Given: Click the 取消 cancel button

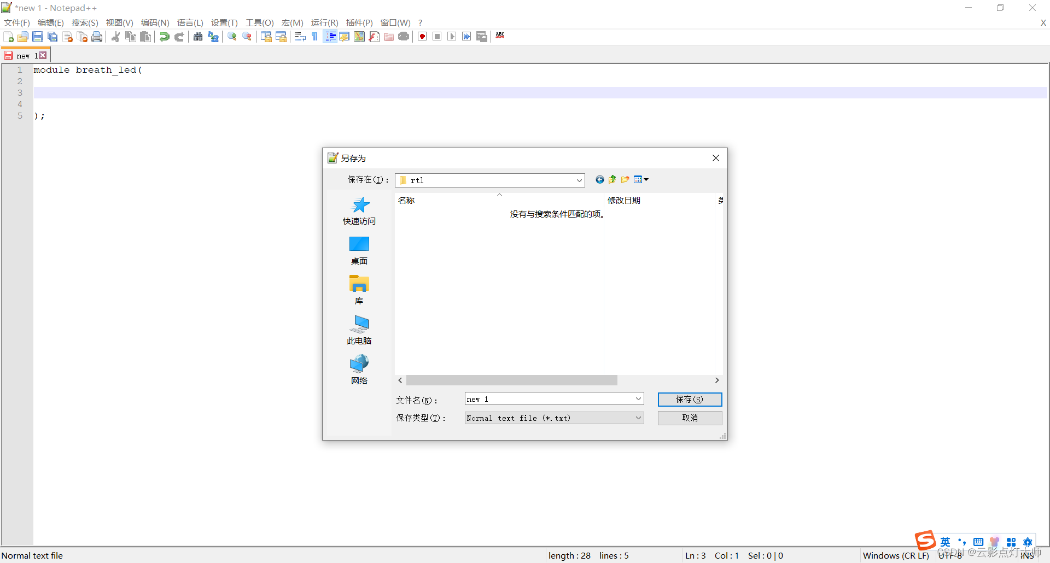Looking at the screenshot, I should (x=690, y=418).
